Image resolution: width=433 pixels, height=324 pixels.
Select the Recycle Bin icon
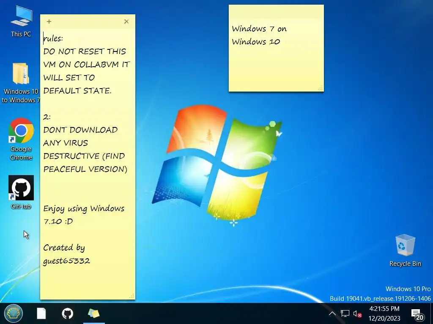[405, 251]
